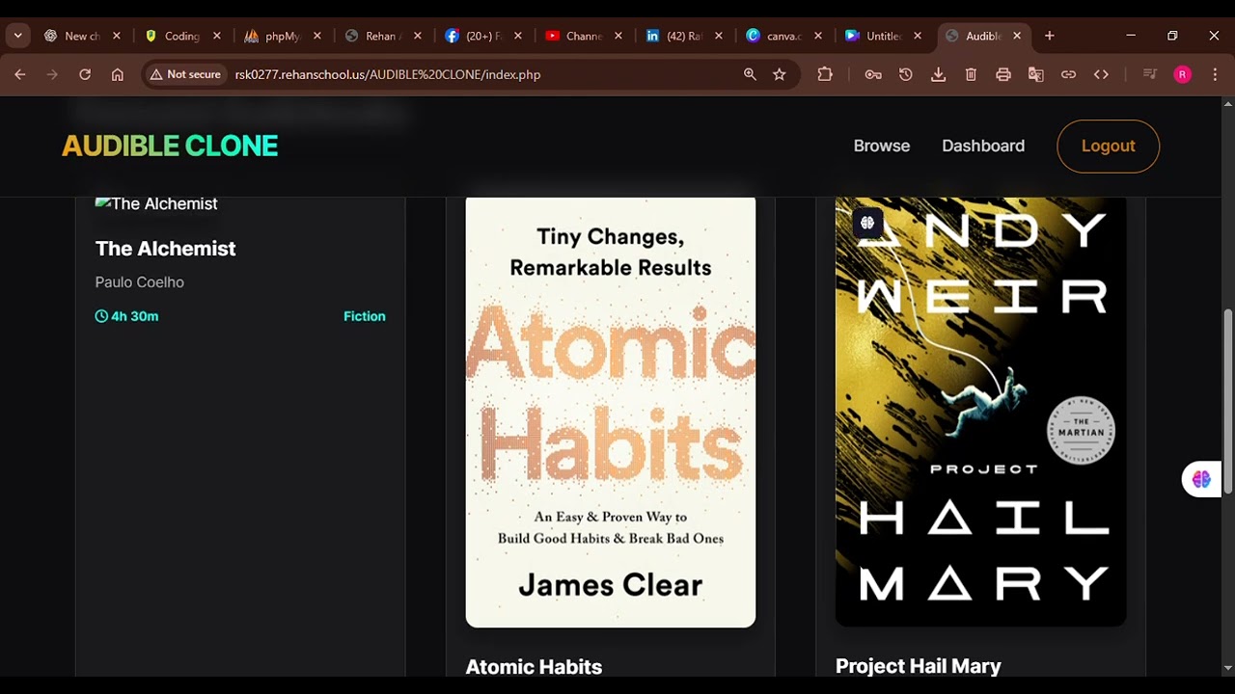The height and width of the screenshot is (694, 1235).
Task: Click the scrollbar down arrow
Action: (x=1227, y=668)
